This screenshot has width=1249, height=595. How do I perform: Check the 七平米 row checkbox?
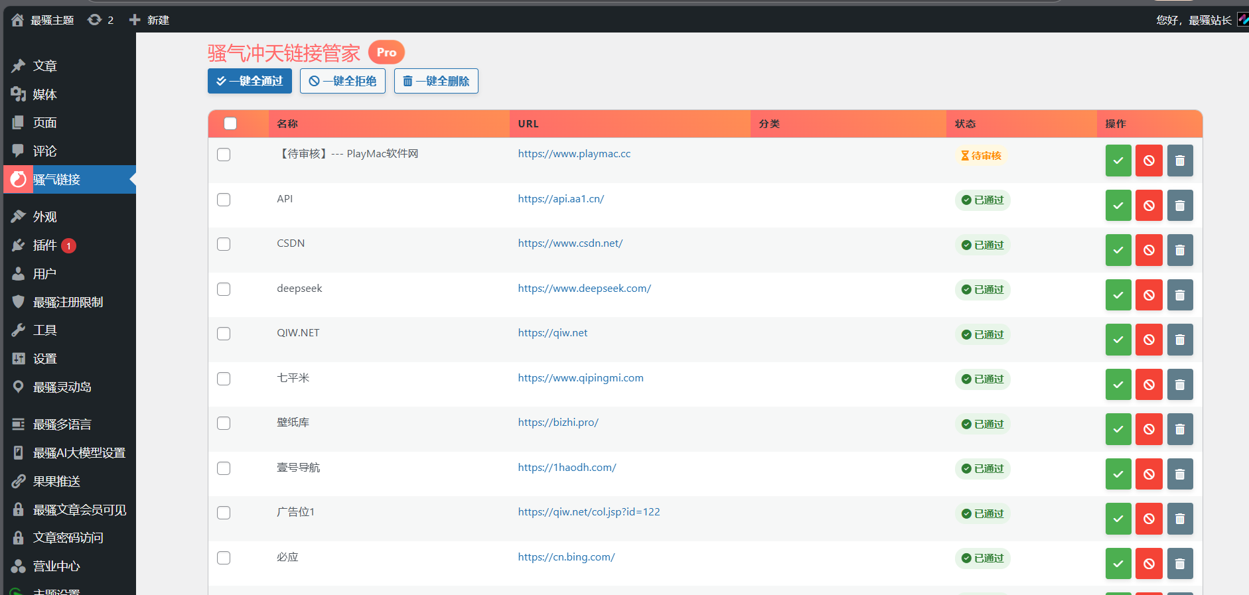[224, 379]
